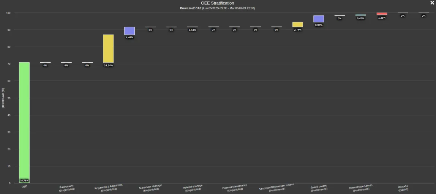
Task: Click the Speed Losses axis label
Action: (x=319, y=188)
